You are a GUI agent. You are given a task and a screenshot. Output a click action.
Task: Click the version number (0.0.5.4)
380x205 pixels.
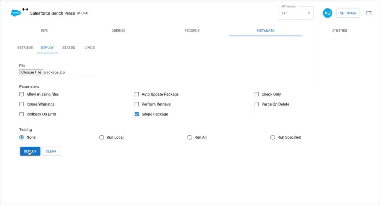[83, 13]
